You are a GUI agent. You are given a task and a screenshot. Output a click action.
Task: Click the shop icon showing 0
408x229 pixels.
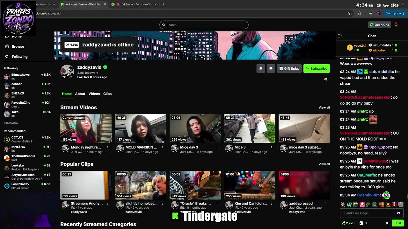coord(361,223)
